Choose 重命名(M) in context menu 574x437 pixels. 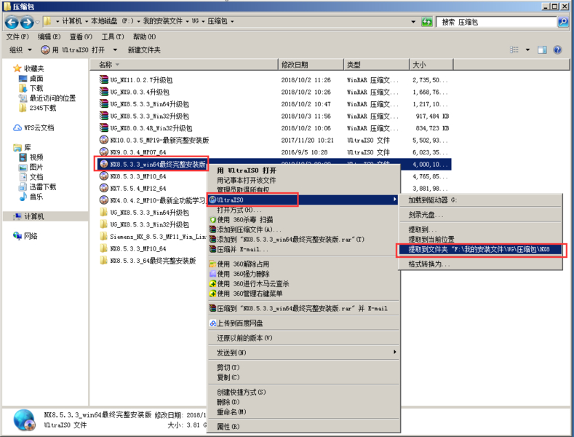coord(302,412)
